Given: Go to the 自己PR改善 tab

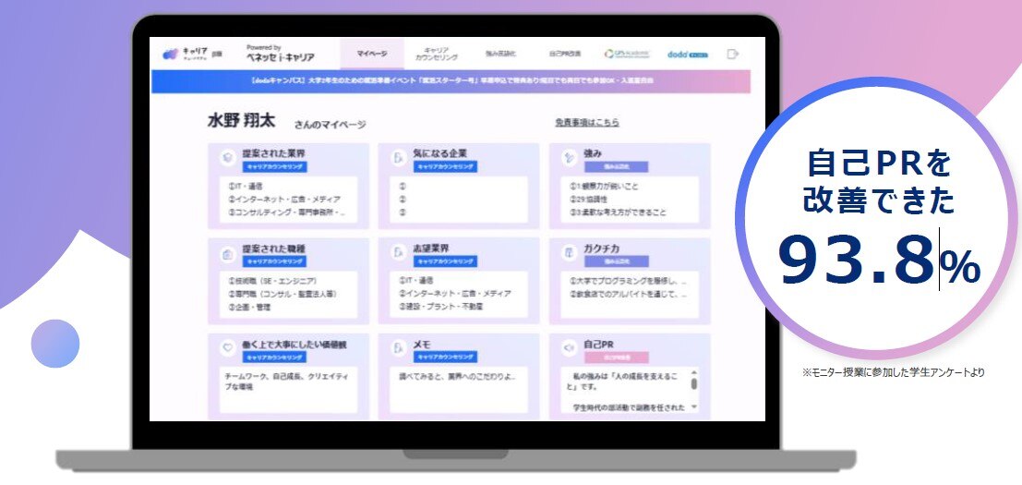Looking at the screenshot, I should 564,55.
